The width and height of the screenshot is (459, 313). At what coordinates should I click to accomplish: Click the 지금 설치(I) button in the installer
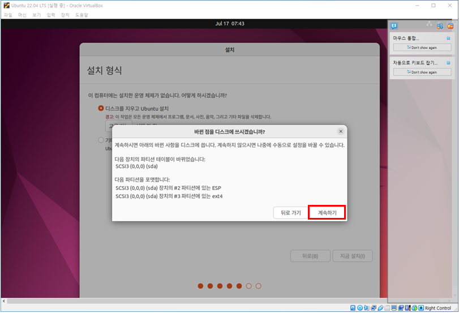[x=352, y=256]
